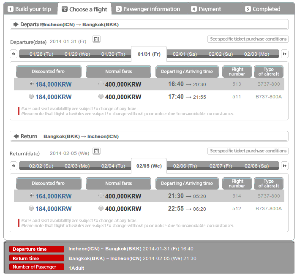Switch return date to 02/02 (Su)

coord(41,166)
